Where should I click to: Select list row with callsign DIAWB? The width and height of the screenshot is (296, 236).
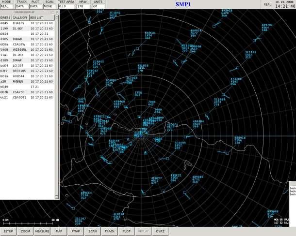click(x=27, y=39)
